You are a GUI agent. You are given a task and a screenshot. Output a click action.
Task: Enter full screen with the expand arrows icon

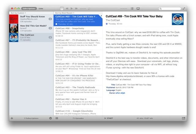(184, 9)
